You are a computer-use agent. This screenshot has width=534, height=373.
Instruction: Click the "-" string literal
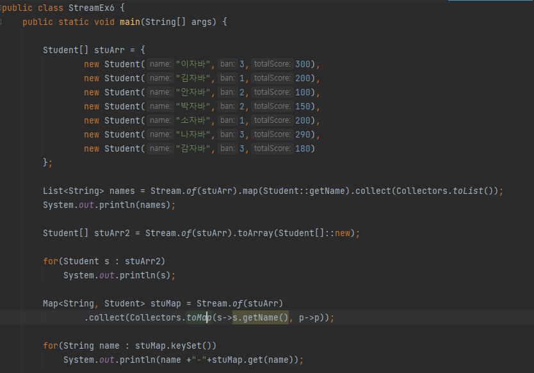[x=199, y=360]
